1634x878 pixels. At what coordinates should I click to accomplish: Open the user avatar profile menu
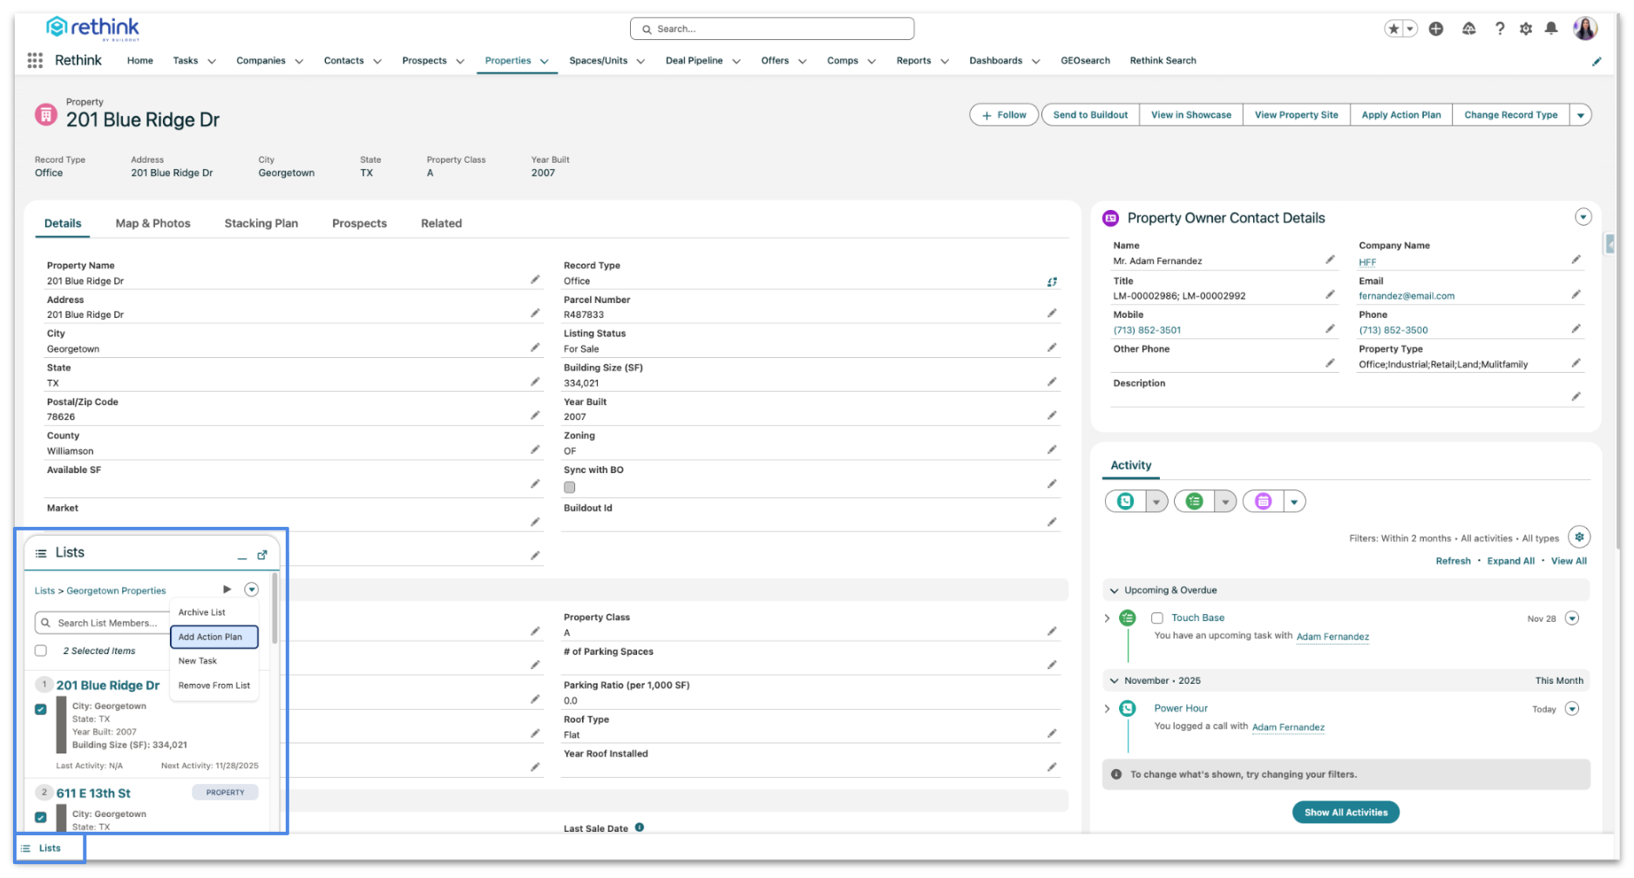1585,29
